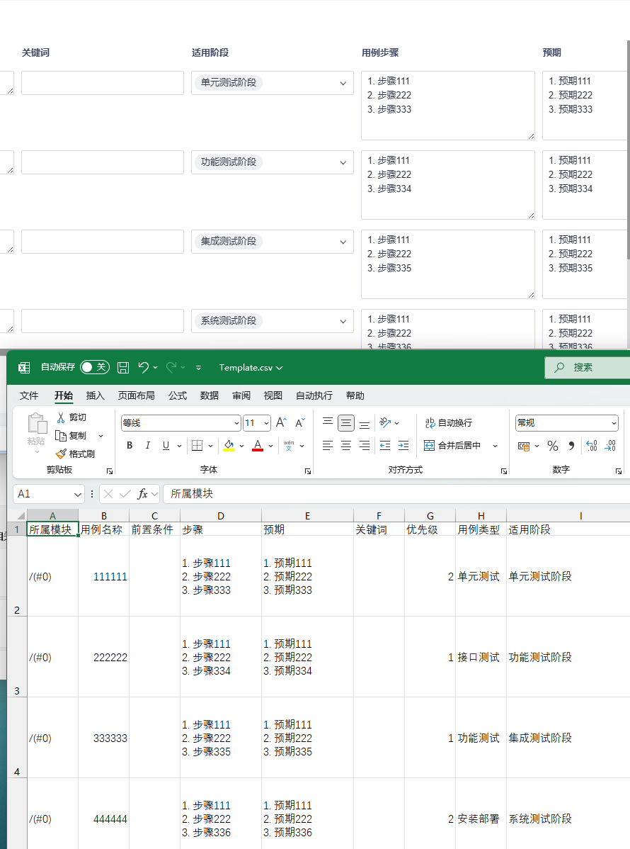The image size is (630, 849).
Task: Switch to the 公式 ribbon tab
Action: [178, 396]
